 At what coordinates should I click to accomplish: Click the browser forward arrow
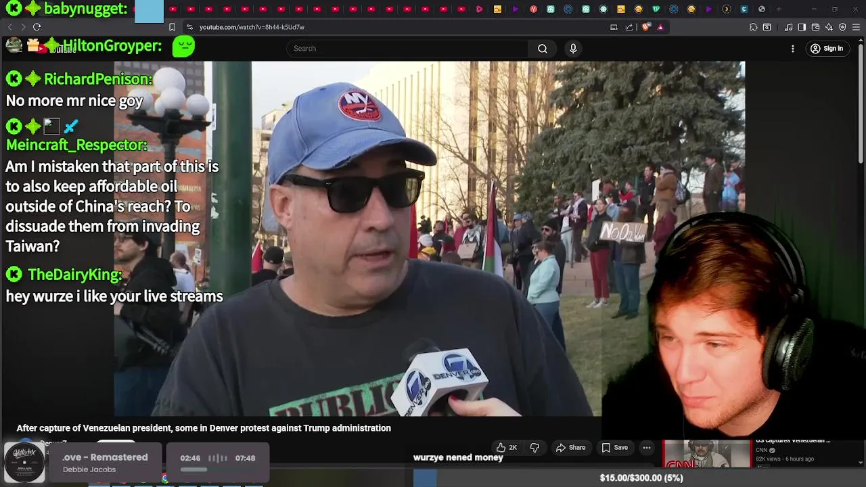click(23, 27)
